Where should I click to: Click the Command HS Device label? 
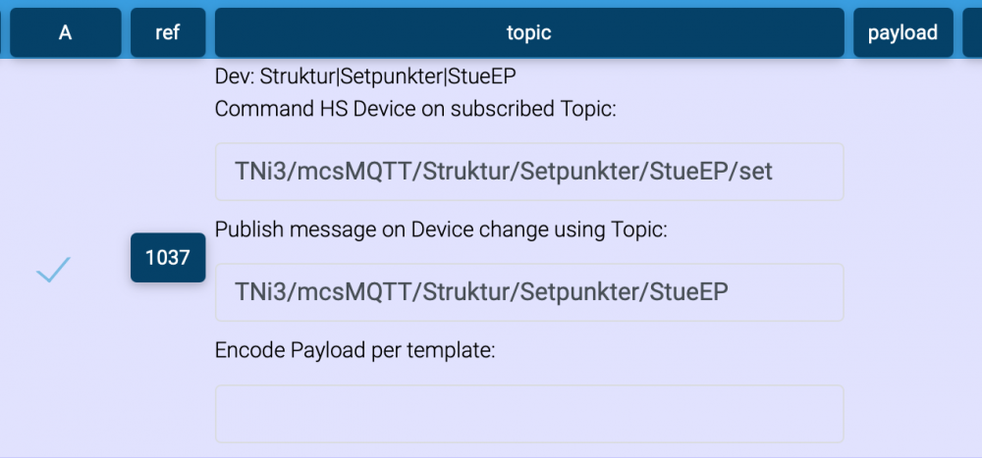(415, 109)
